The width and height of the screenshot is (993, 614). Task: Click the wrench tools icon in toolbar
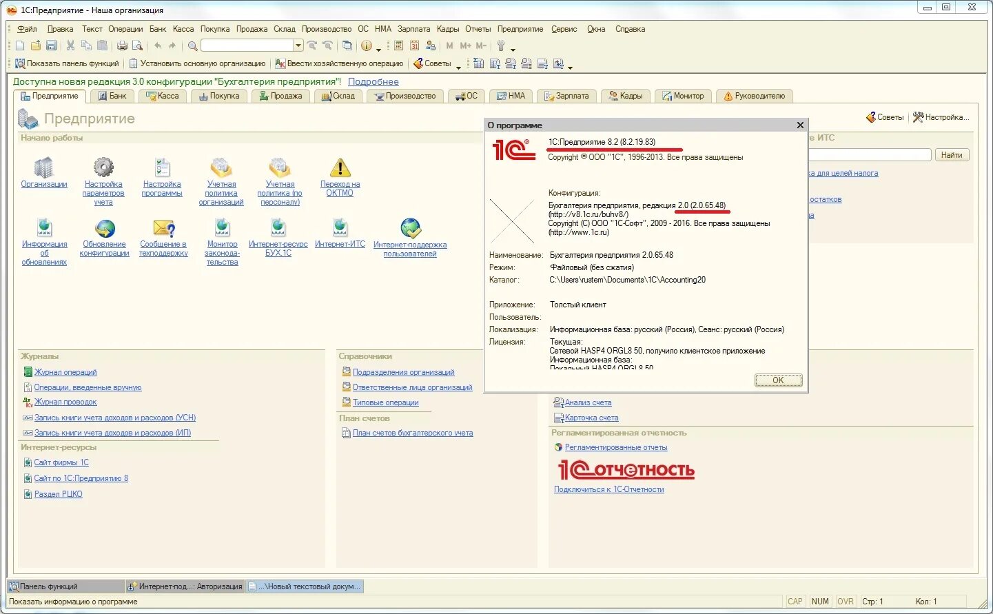[x=501, y=45]
